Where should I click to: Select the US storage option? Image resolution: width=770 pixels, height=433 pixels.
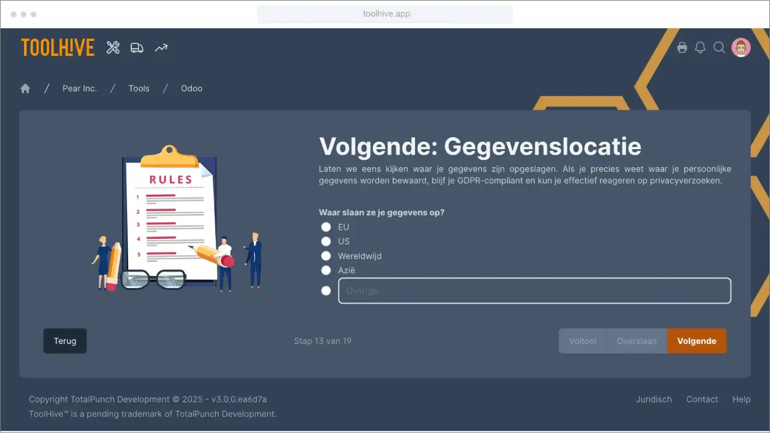(325, 241)
